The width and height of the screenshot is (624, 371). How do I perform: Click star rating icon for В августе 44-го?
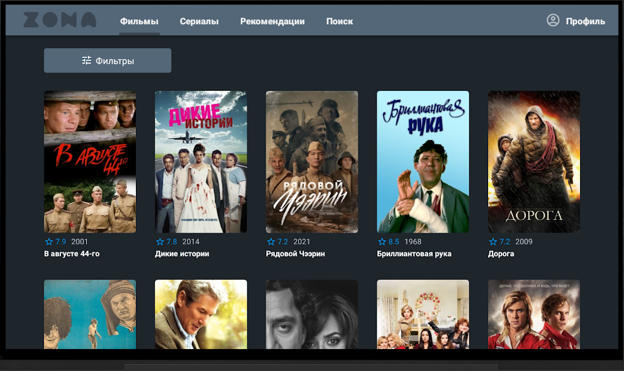click(49, 242)
